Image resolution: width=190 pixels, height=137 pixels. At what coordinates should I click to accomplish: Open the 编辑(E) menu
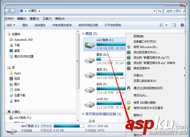point(22,19)
